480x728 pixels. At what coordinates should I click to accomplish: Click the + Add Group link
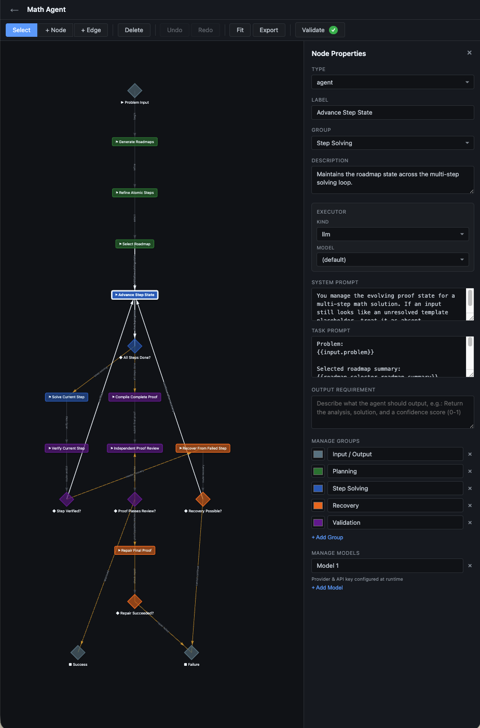327,537
